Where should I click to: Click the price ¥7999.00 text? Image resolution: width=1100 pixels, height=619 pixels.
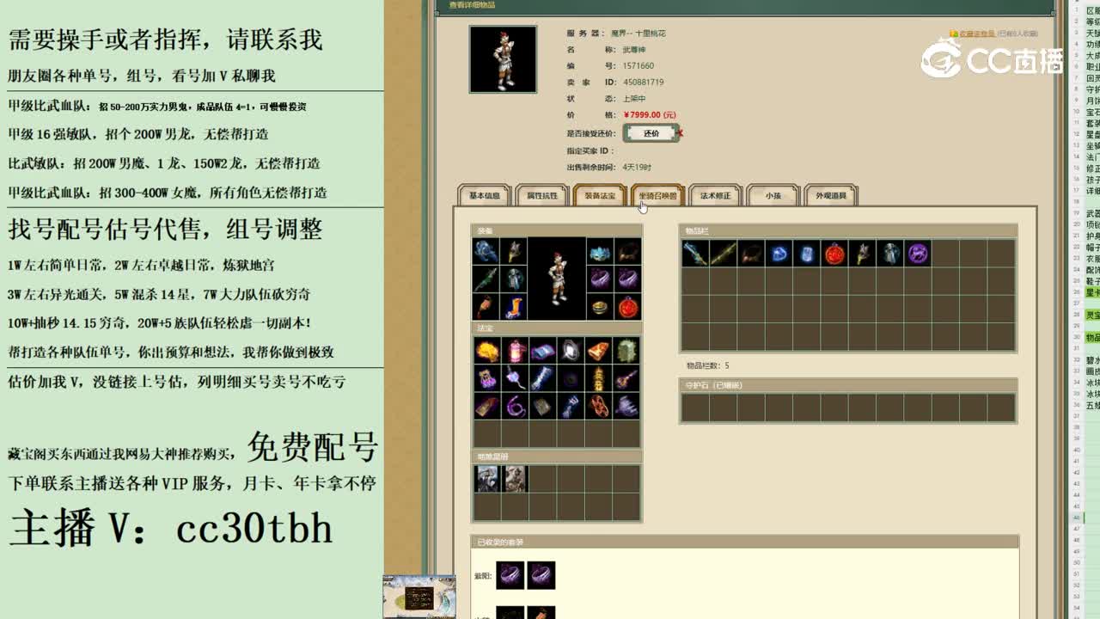[x=649, y=115]
